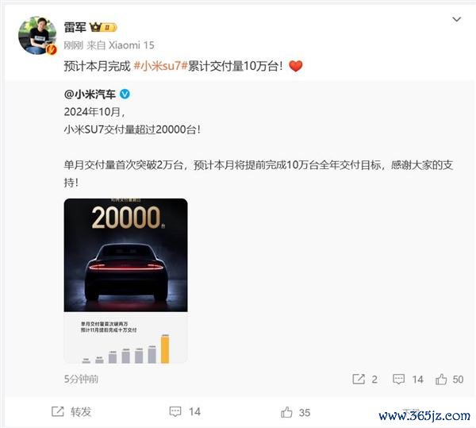The width and height of the screenshot is (476, 428).
Task: Click the orange October bar in the chart
Action: (x=165, y=349)
